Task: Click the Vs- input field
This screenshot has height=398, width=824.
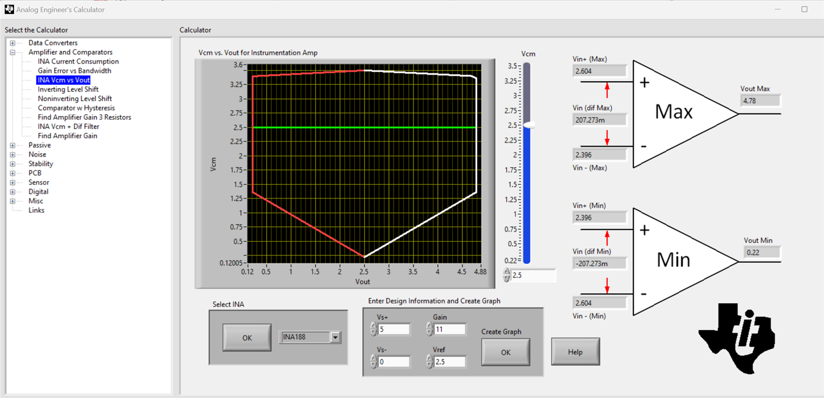Action: pyautogui.click(x=394, y=362)
